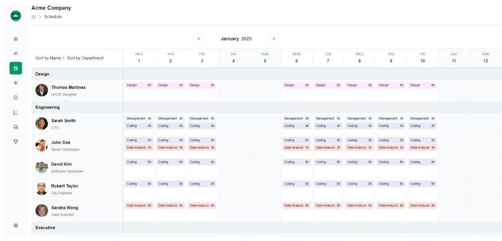The height and width of the screenshot is (241, 502).
Task: Open David Kim's Coding 8h on Jan 1
Action: tap(139, 162)
